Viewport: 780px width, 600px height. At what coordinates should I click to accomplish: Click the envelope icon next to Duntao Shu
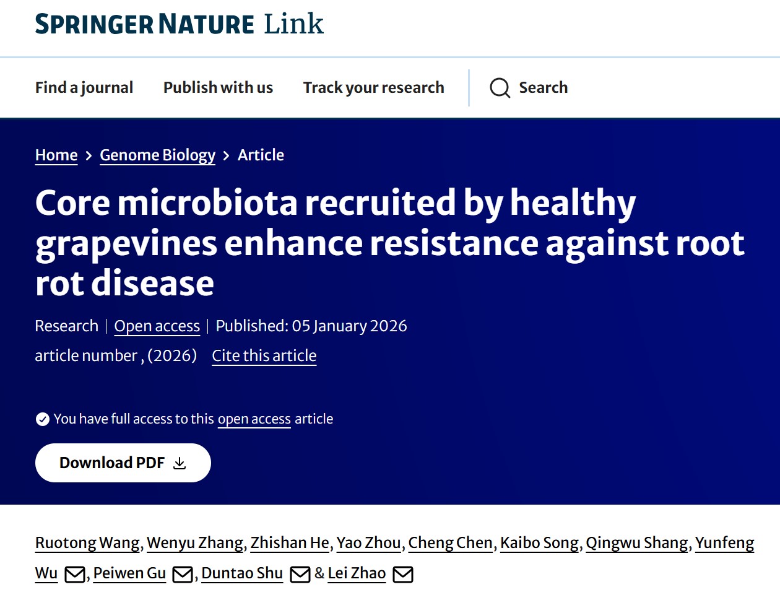coord(300,575)
